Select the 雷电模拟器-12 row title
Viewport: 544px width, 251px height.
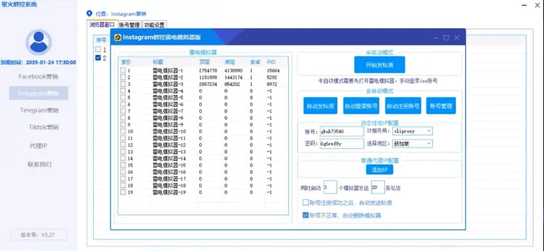pyautogui.click(x=169, y=145)
